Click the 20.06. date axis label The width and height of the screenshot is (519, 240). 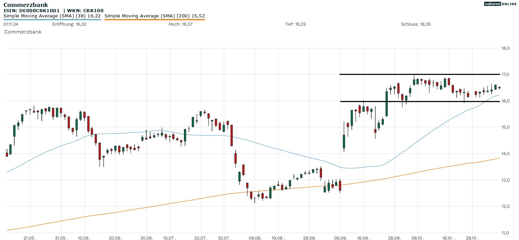coord(115,238)
